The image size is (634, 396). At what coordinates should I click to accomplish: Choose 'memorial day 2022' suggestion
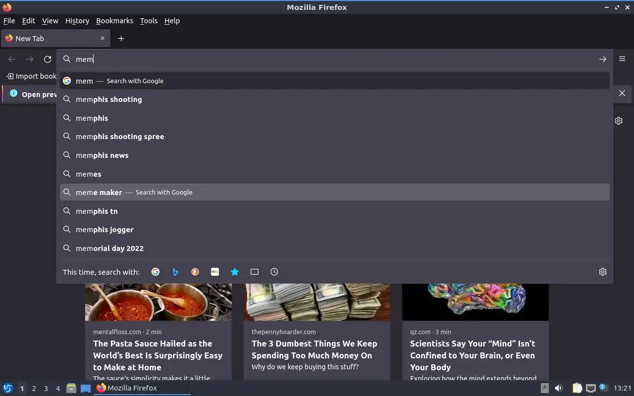pos(335,248)
